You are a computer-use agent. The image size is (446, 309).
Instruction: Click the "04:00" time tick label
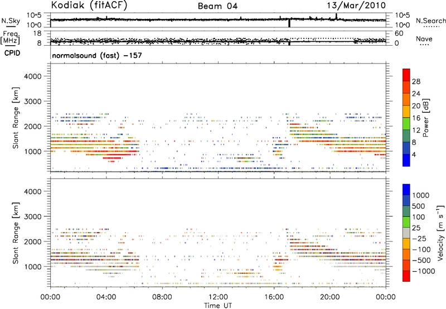click(x=106, y=297)
